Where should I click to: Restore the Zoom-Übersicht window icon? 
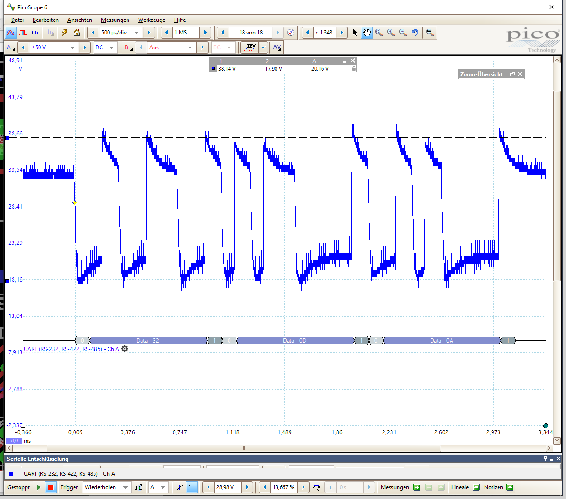click(512, 74)
